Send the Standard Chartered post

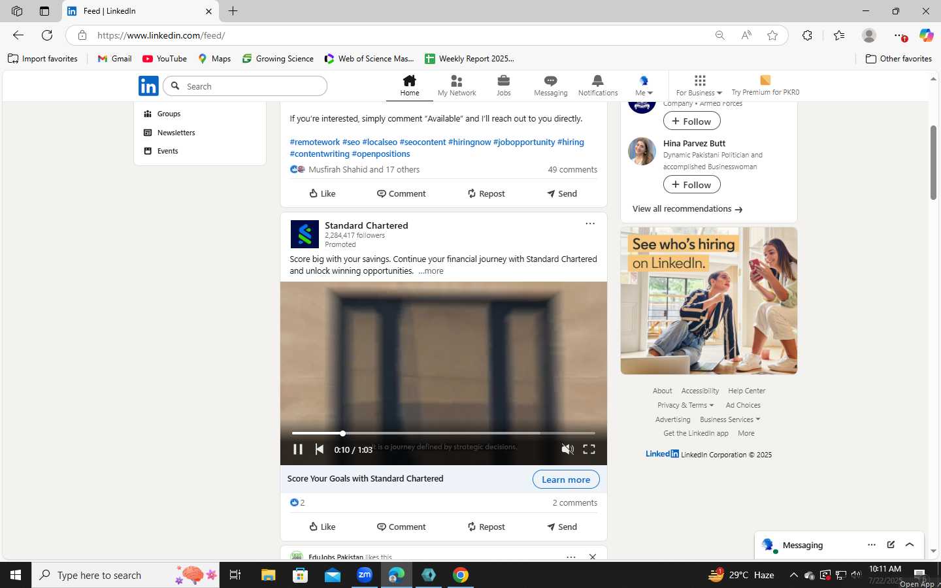coord(562,527)
